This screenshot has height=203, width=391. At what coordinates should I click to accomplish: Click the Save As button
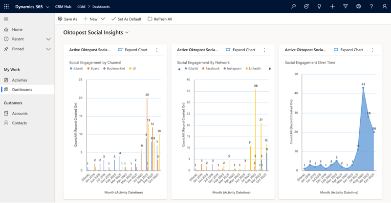click(x=67, y=19)
